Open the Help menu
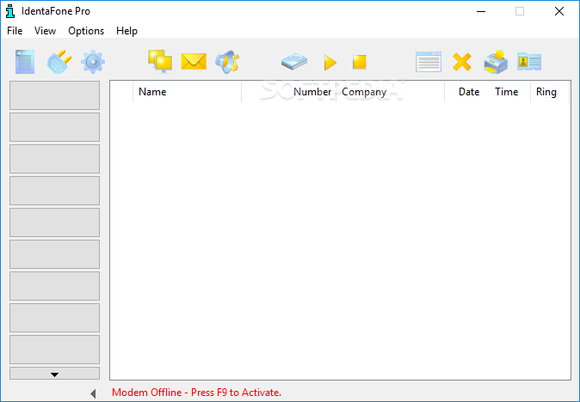The height and width of the screenshot is (402, 580). (x=126, y=31)
